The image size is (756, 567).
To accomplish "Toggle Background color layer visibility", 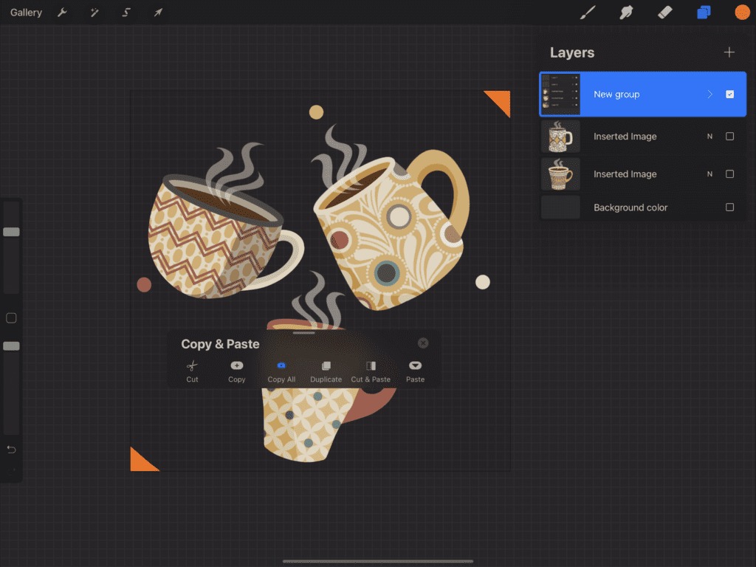I will coord(729,207).
